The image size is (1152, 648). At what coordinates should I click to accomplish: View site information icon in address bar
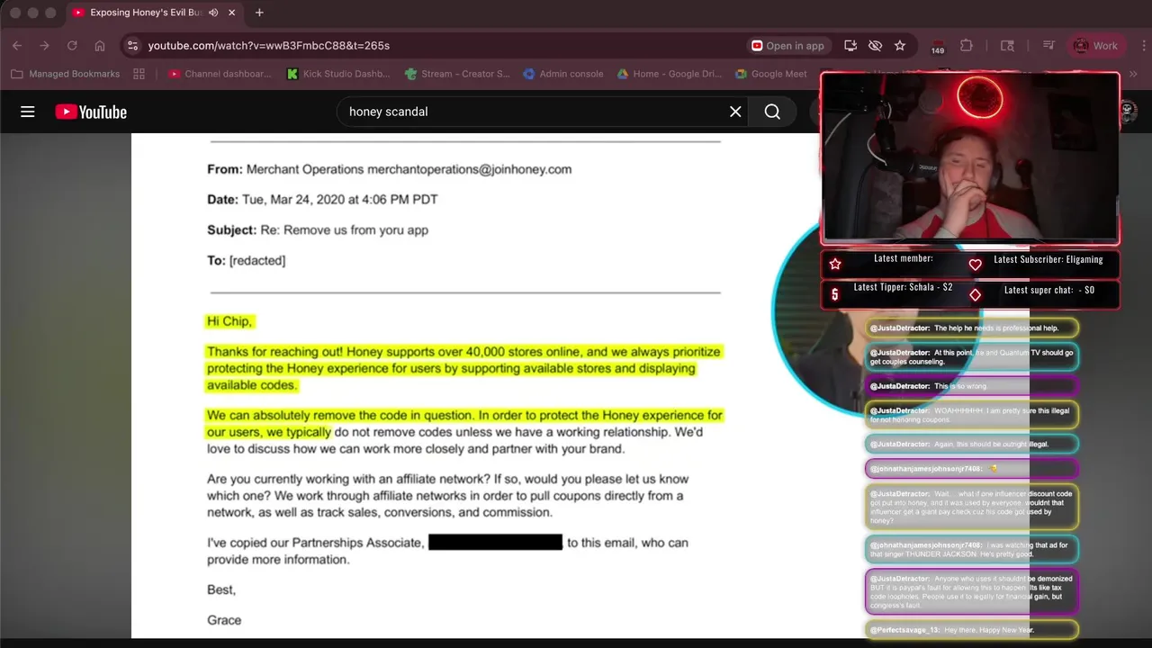pos(132,45)
